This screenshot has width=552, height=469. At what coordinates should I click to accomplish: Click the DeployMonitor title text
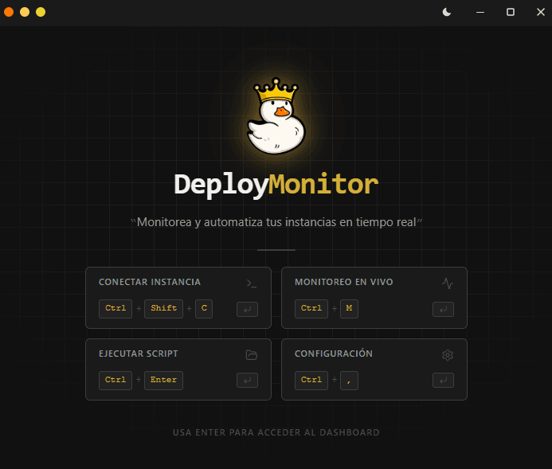tap(276, 185)
